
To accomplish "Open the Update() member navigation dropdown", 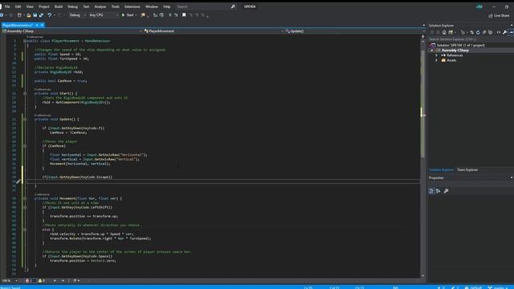I will tap(355, 31).
